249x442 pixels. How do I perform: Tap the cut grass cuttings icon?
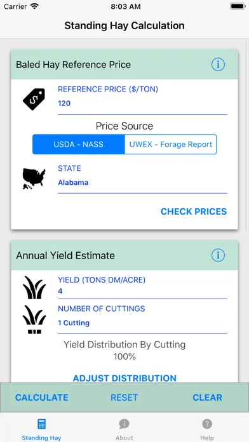pyautogui.click(x=34, y=319)
